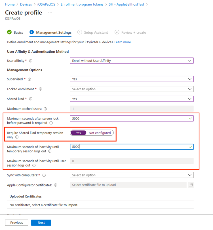Switch temporary session toggle to Not configured
The width and height of the screenshot is (213, 230).
[100, 133]
